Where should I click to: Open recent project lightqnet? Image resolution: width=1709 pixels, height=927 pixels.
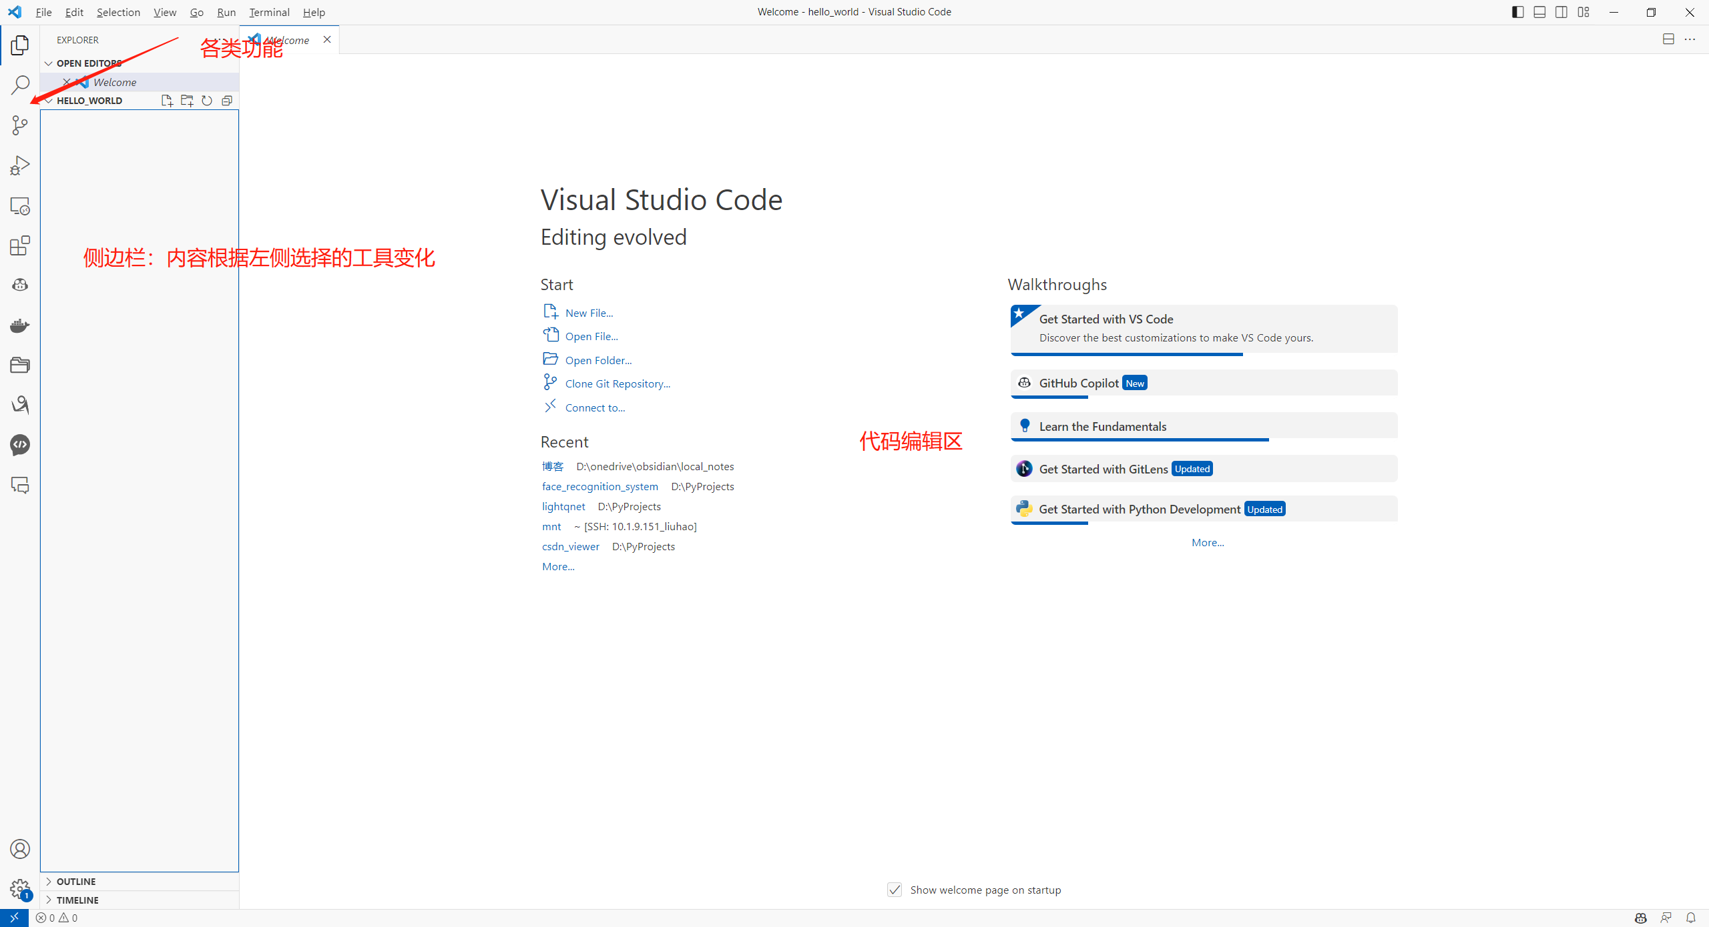563,506
